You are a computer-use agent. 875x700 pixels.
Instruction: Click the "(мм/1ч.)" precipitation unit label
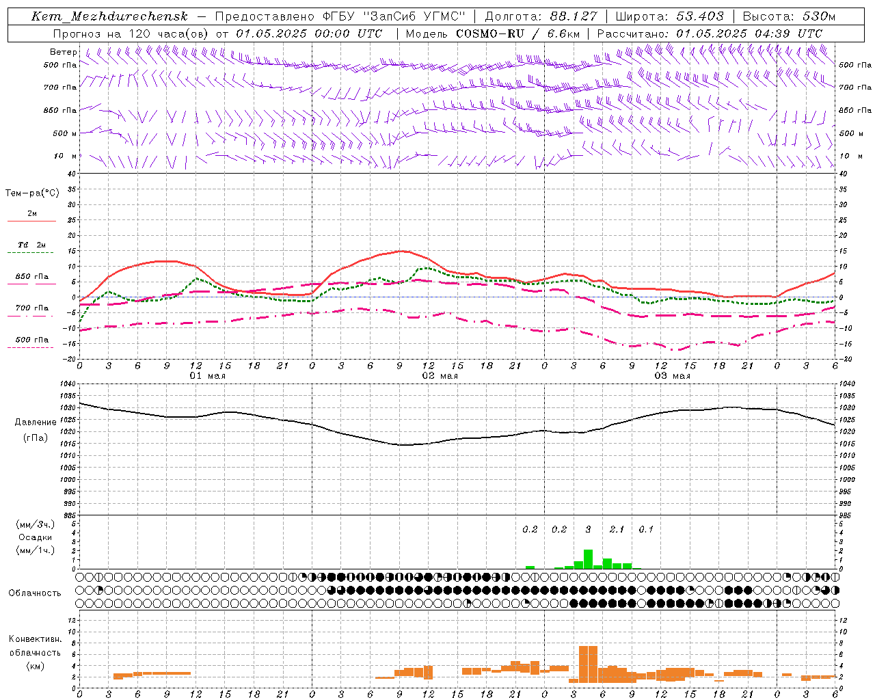(35, 550)
